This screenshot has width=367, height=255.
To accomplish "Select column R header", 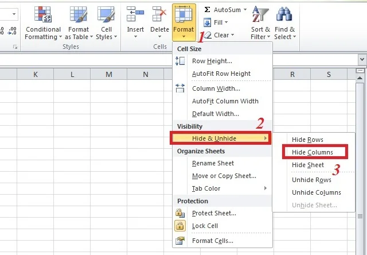I will (292, 74).
